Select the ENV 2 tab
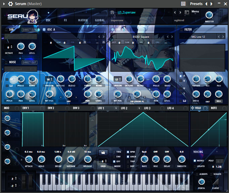Image resolution: width=229 pixels, height=193 pixels. coord(58,108)
